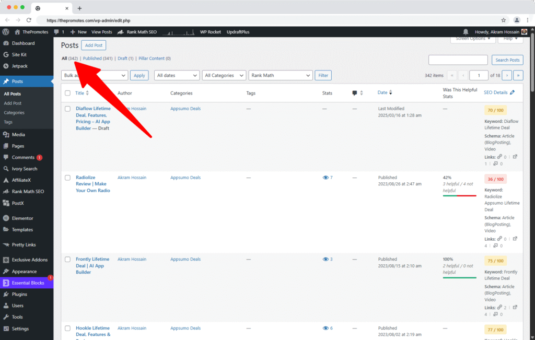Jump to last page of posts
The height and width of the screenshot is (340, 535).
coord(518,75)
